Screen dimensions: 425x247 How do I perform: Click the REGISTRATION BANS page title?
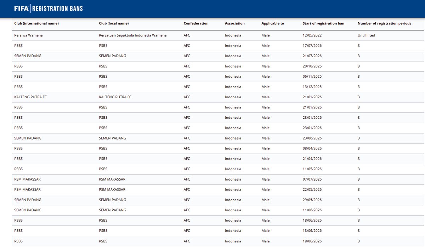(58, 8)
